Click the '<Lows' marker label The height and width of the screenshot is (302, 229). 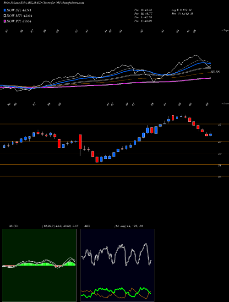225,103
